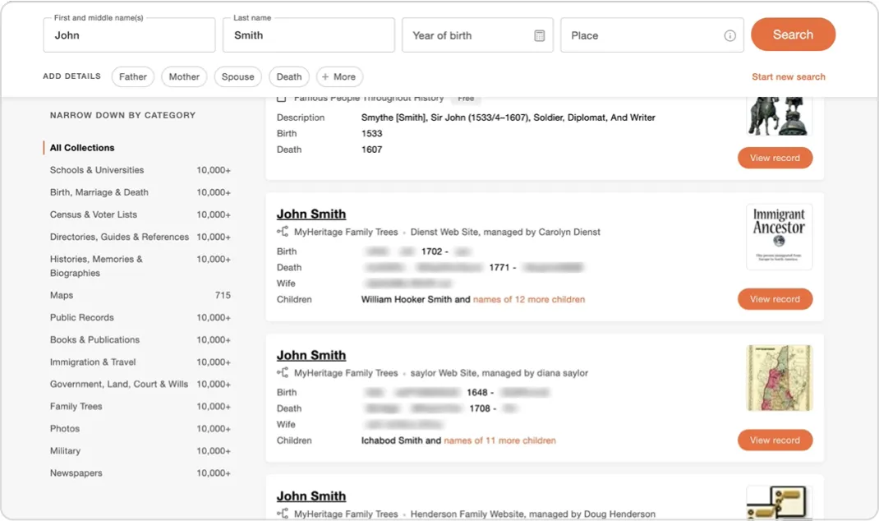The height and width of the screenshot is (521, 879).
Task: Click the Start new search link
Action: [788, 76]
